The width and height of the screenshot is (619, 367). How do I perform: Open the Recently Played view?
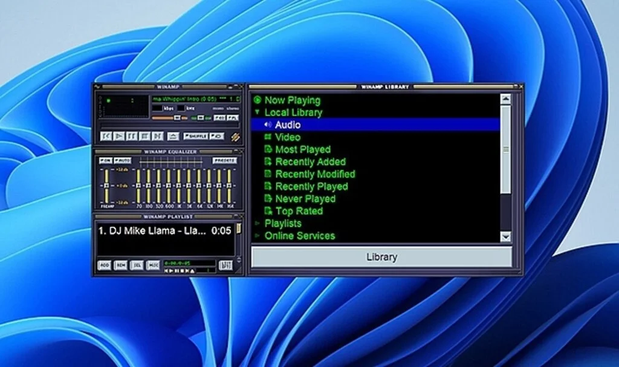click(x=311, y=186)
